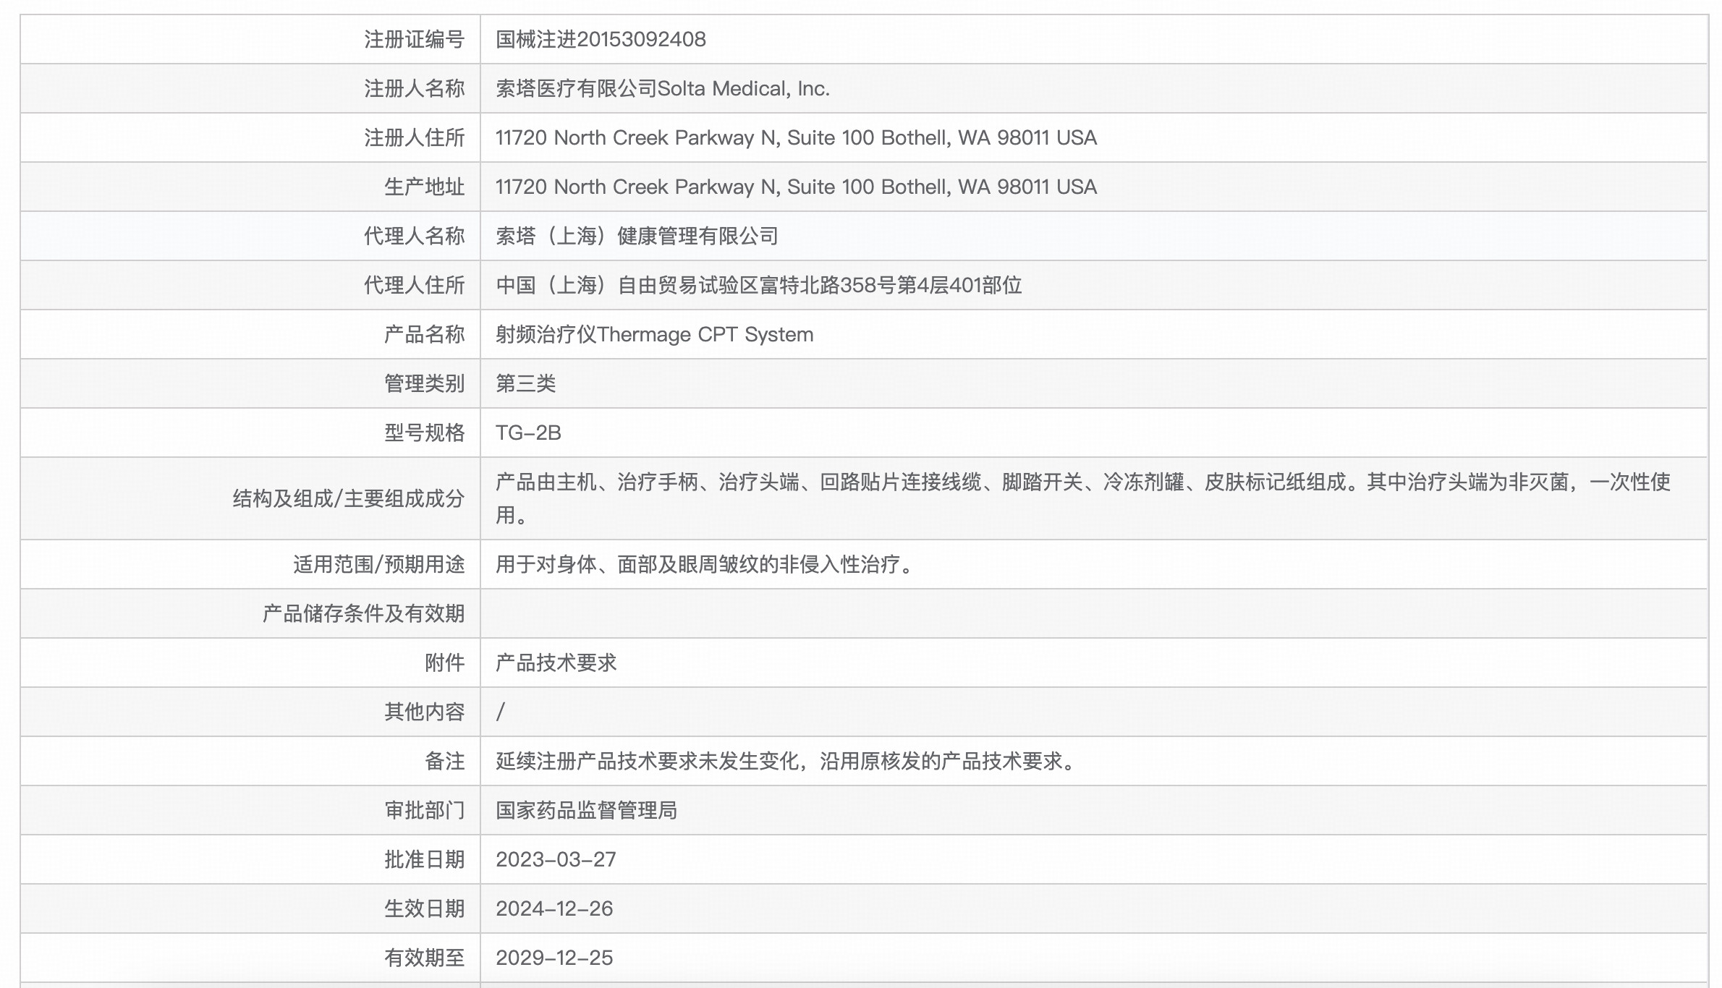Viewport: 1722px width, 988px height.
Task: Click model specification TG-2B
Action: (x=528, y=433)
